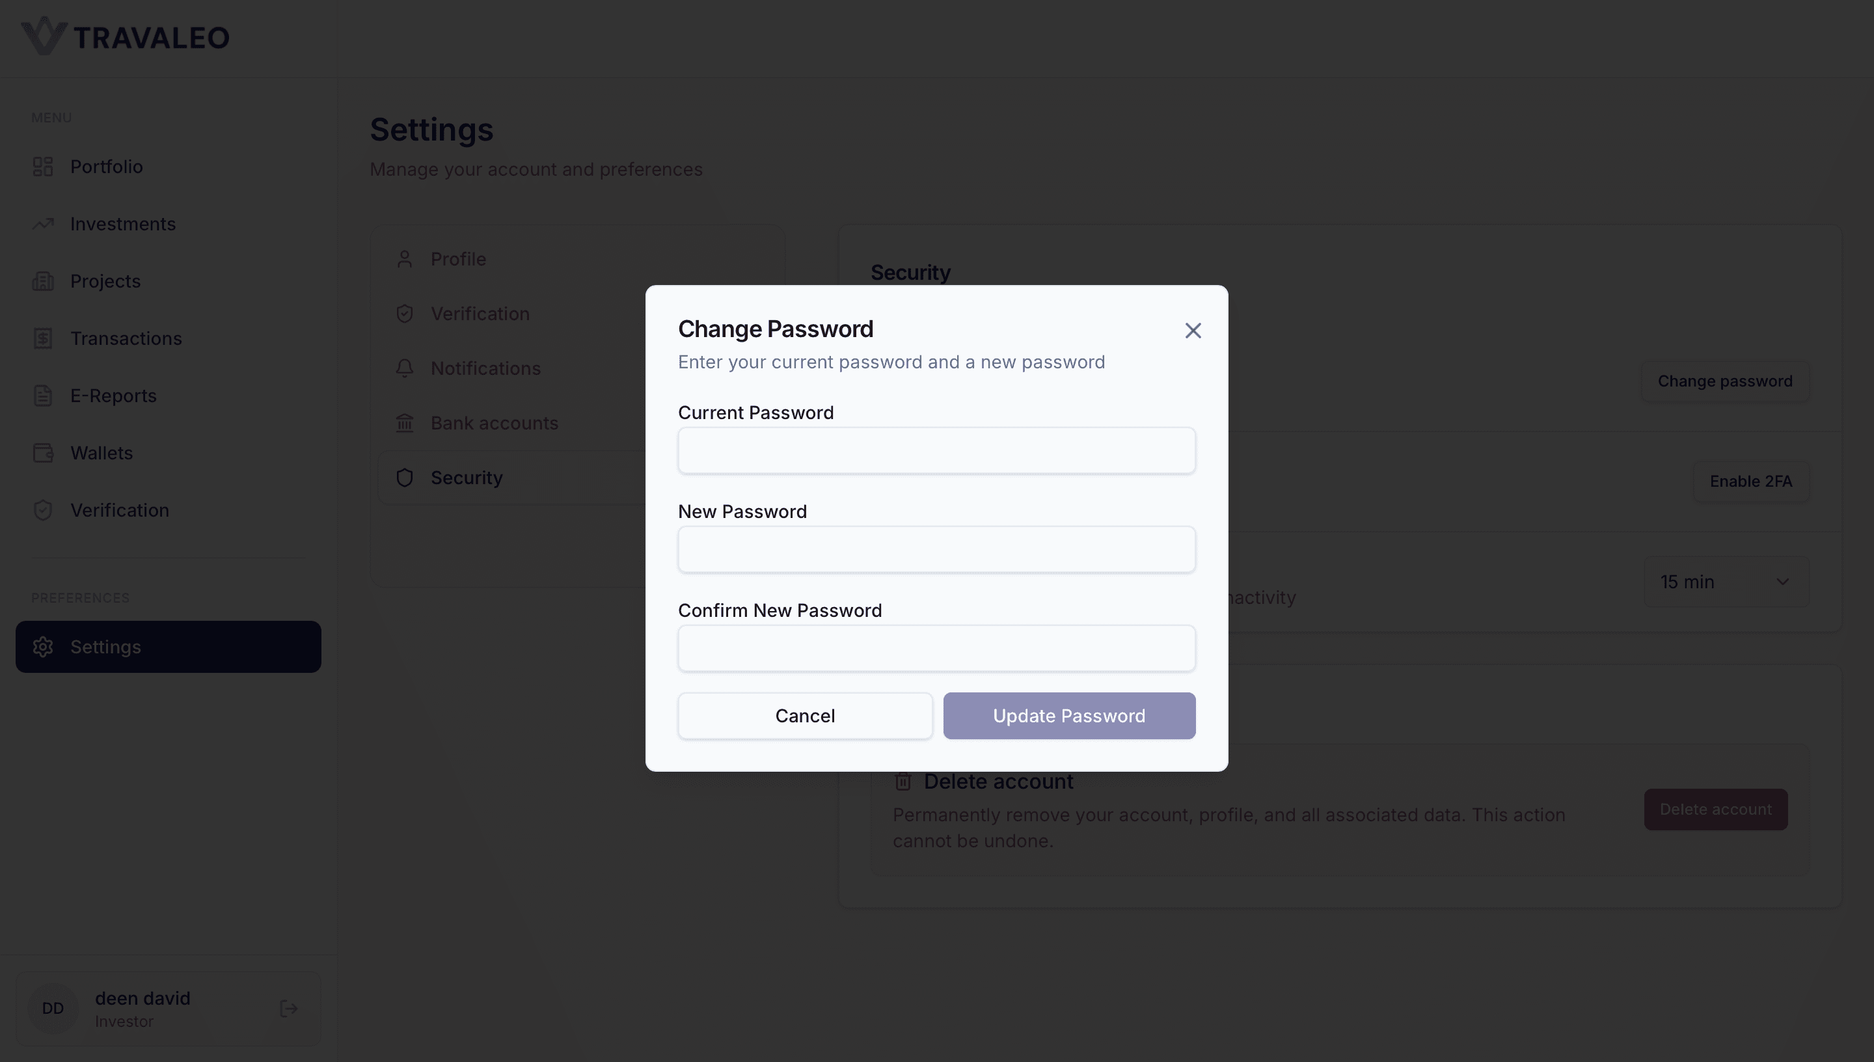Click the deen david user name
Viewport: 1874px width, 1062px height.
143,998
